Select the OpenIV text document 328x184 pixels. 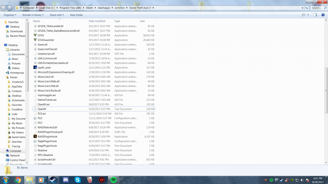point(94,109)
